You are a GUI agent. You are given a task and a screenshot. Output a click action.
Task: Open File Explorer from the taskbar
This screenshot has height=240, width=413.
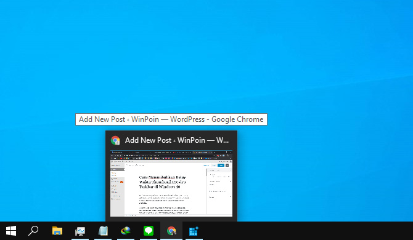57,231
